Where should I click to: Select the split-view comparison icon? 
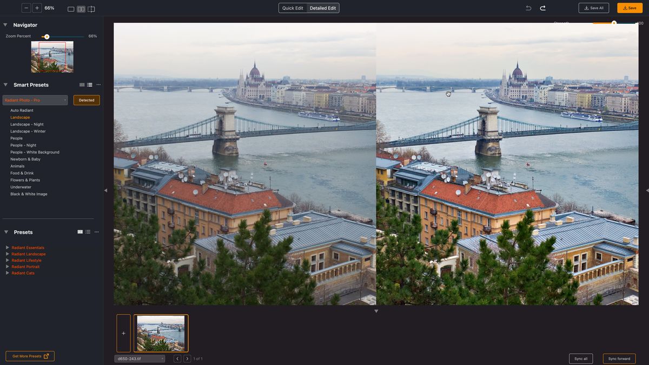click(x=92, y=9)
